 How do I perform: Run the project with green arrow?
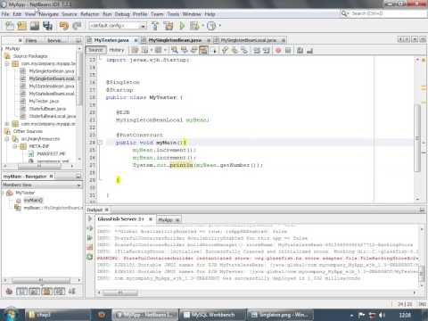pyautogui.click(x=182, y=26)
